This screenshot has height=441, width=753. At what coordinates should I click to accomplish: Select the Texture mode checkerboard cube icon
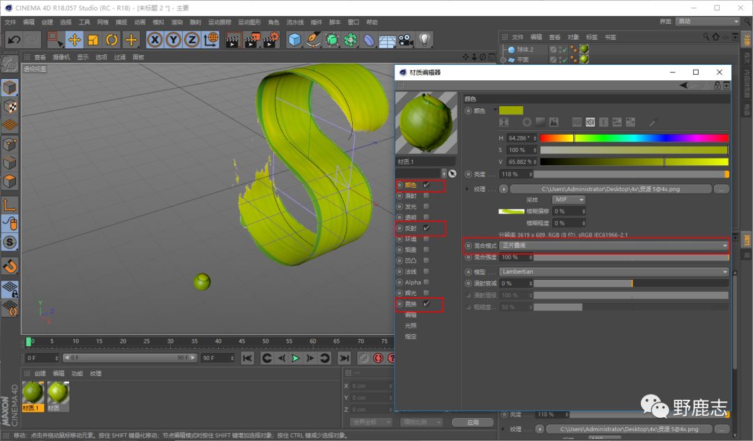pos(10,107)
